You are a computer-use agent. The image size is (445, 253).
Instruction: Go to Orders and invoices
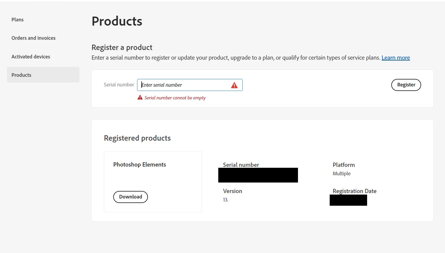[x=34, y=38]
